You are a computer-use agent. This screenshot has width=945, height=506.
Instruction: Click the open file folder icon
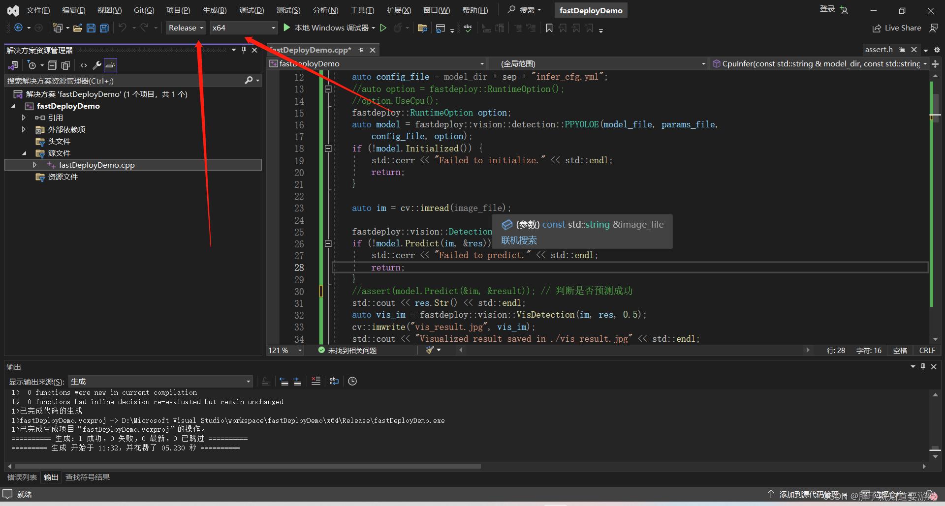pos(77,28)
